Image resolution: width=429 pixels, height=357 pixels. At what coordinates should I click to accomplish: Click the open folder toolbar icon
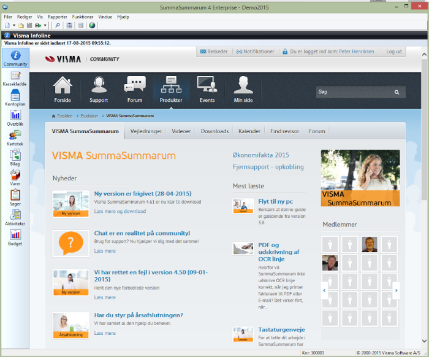(x=21, y=26)
